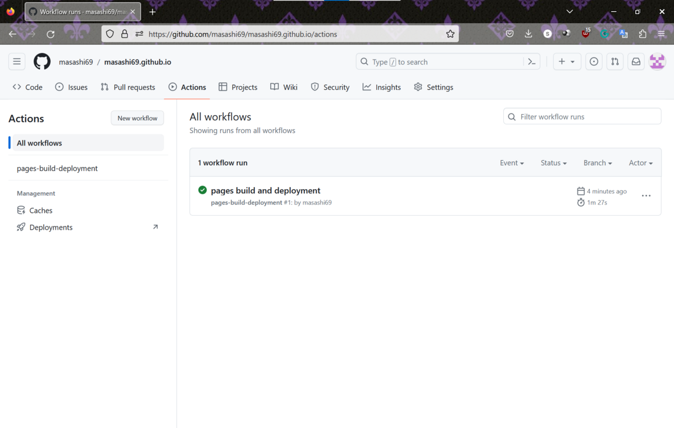Screen dimensions: 674x428
Task: Click the Deployments rocket icon in the sidebar
Action: [20, 227]
